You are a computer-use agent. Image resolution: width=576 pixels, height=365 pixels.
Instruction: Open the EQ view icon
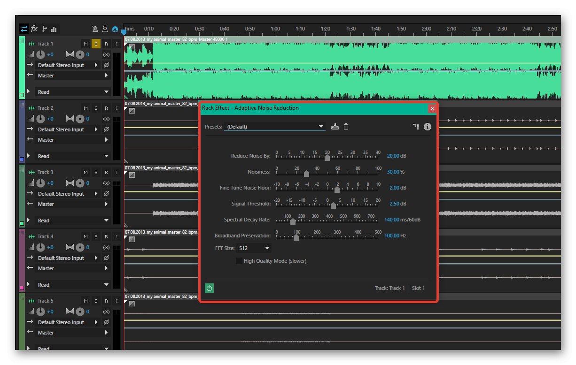(54, 29)
